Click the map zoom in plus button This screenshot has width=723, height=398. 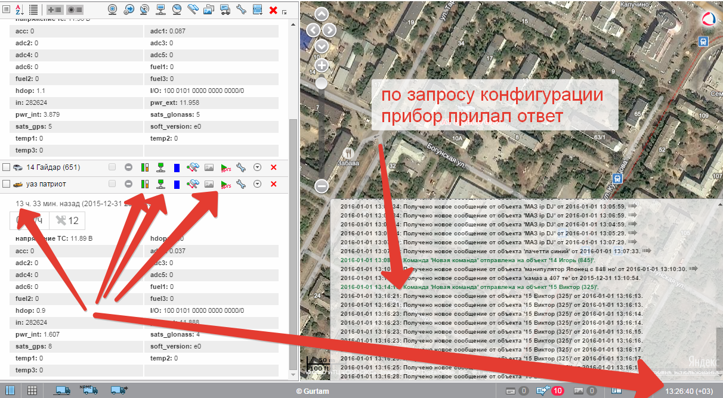322,66
